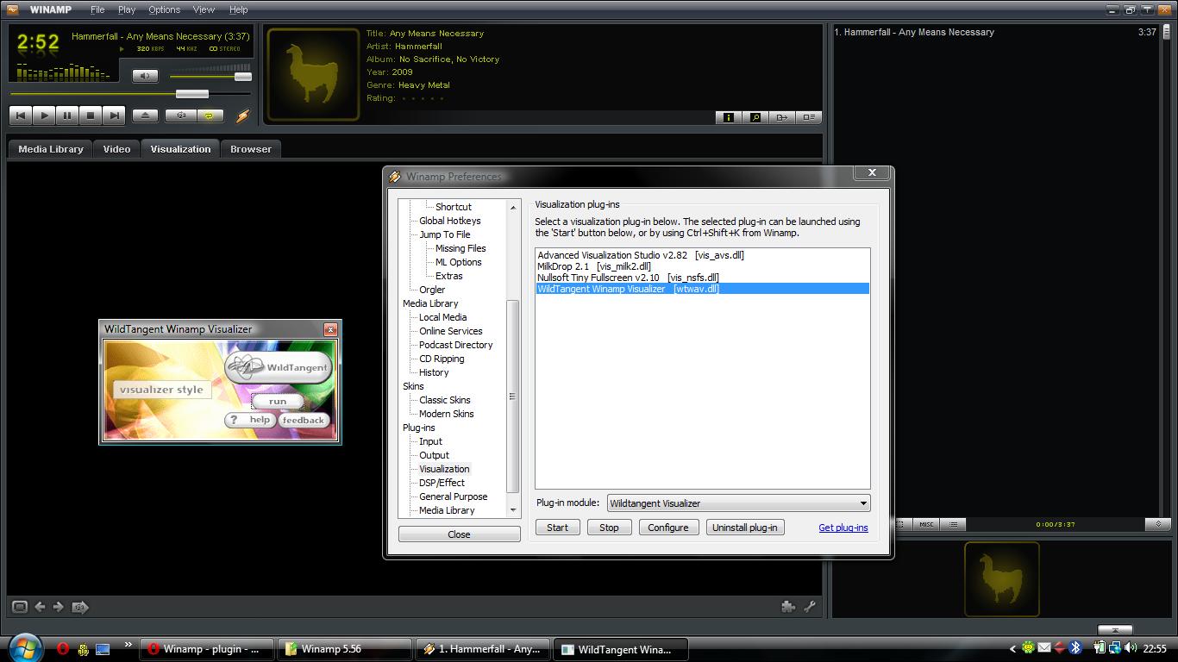Click the play button
1178x662 pixels.
pyautogui.click(x=44, y=116)
